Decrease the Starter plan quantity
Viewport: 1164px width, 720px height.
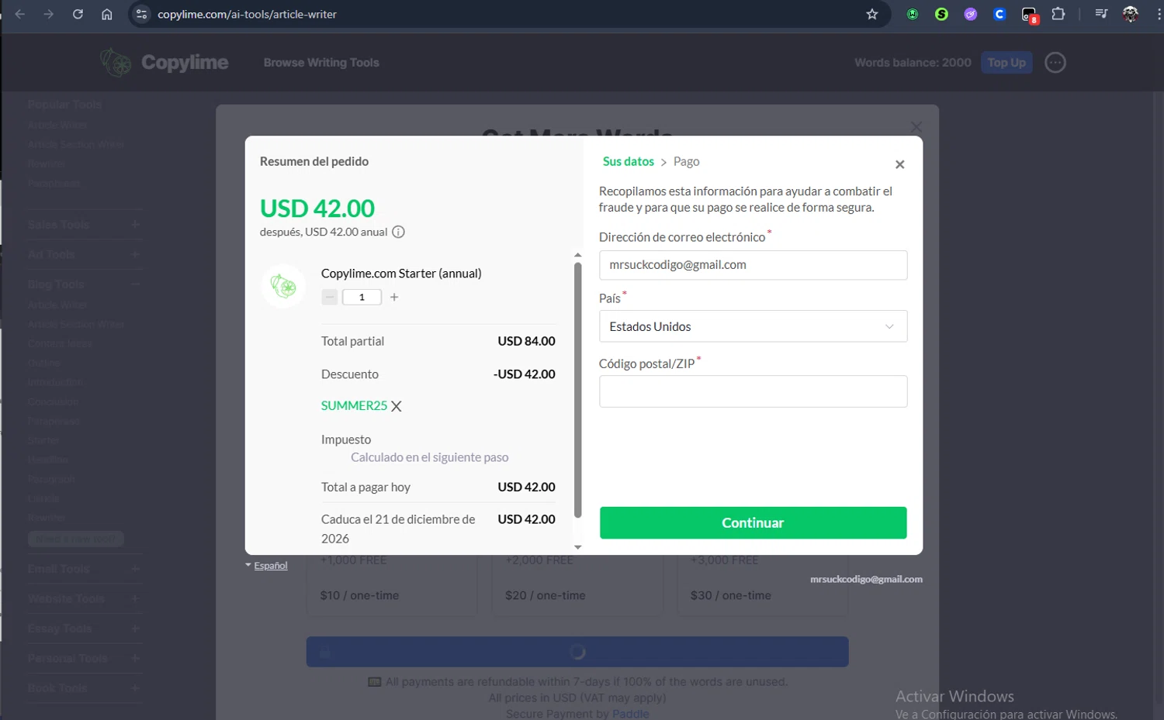[x=330, y=297]
